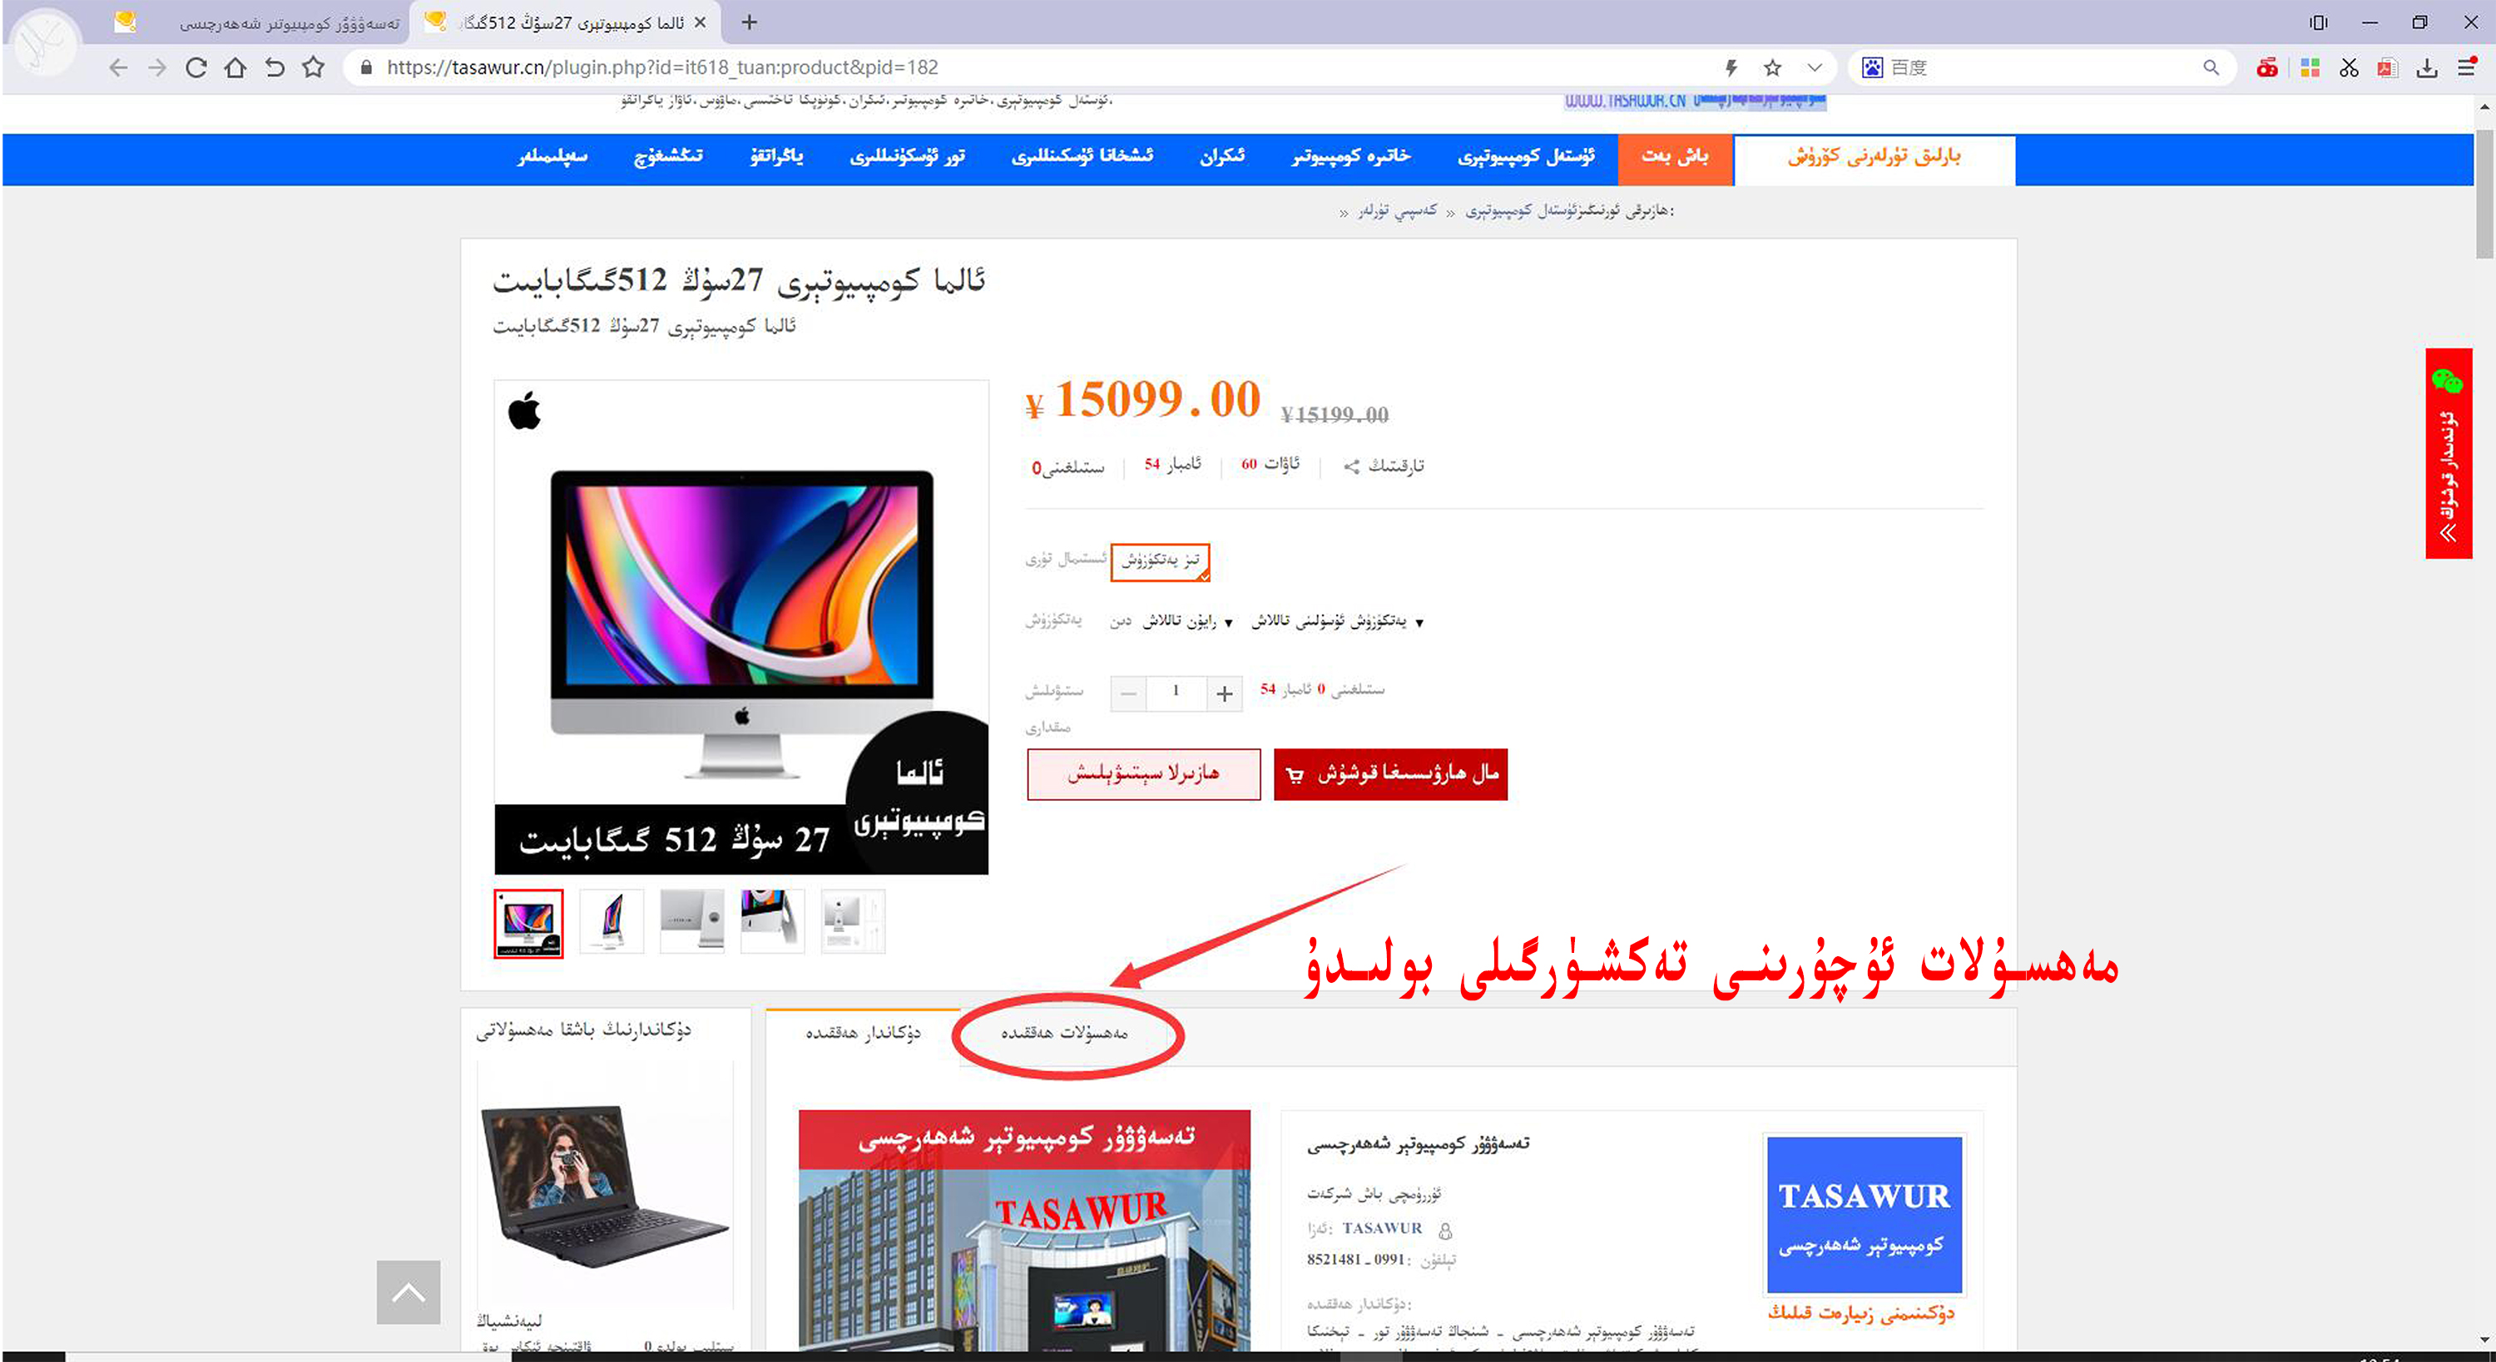Image resolution: width=2496 pixels, height=1362 pixels.
Task: Click the share icon beside price stats
Action: point(1352,467)
